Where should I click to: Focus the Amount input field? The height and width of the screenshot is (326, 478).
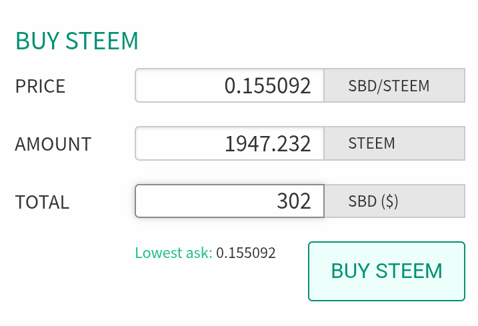(x=229, y=143)
